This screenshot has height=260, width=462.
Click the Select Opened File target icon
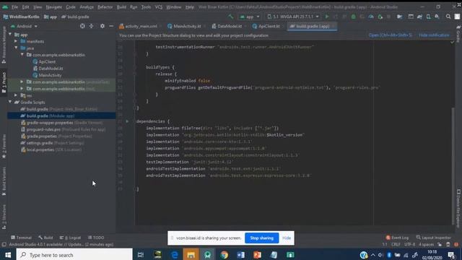click(x=82, y=26)
